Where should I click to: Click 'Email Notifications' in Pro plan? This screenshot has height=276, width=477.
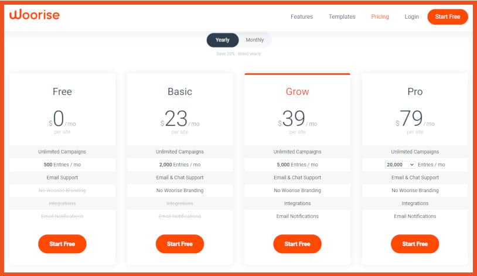(x=415, y=216)
